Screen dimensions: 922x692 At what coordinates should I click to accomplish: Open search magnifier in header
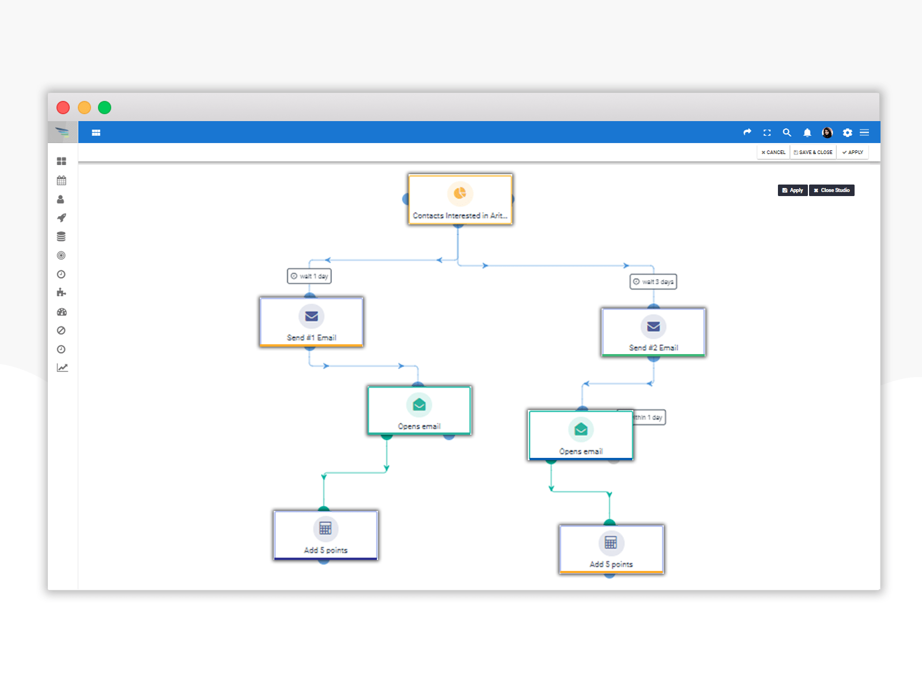(787, 133)
